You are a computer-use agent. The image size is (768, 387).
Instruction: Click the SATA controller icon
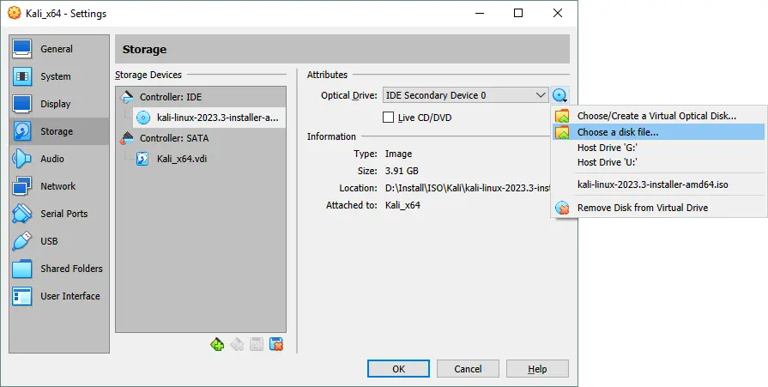126,138
